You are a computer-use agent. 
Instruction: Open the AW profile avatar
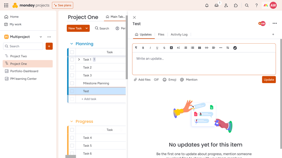(x=273, y=5)
